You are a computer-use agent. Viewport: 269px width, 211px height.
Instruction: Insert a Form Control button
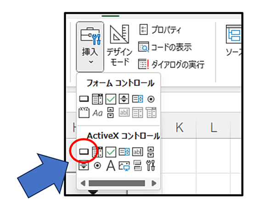pyautogui.click(x=84, y=99)
